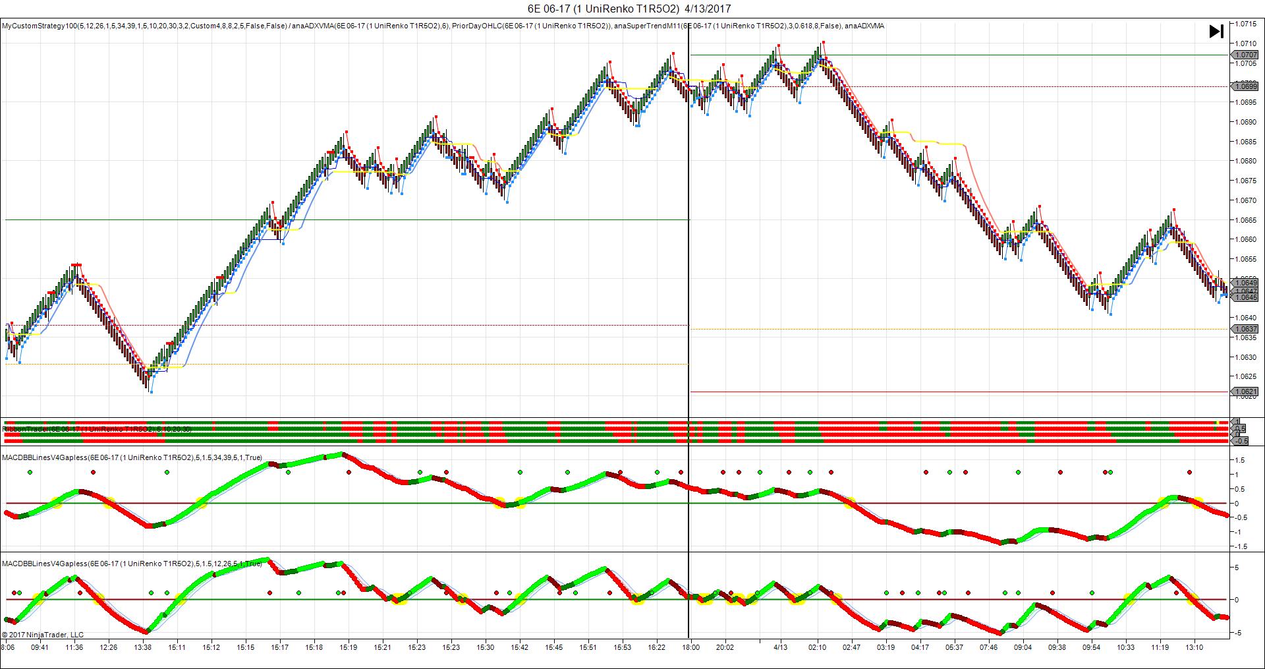Click the 1.0655 price axis label
1265x669 pixels.
click(x=1246, y=259)
